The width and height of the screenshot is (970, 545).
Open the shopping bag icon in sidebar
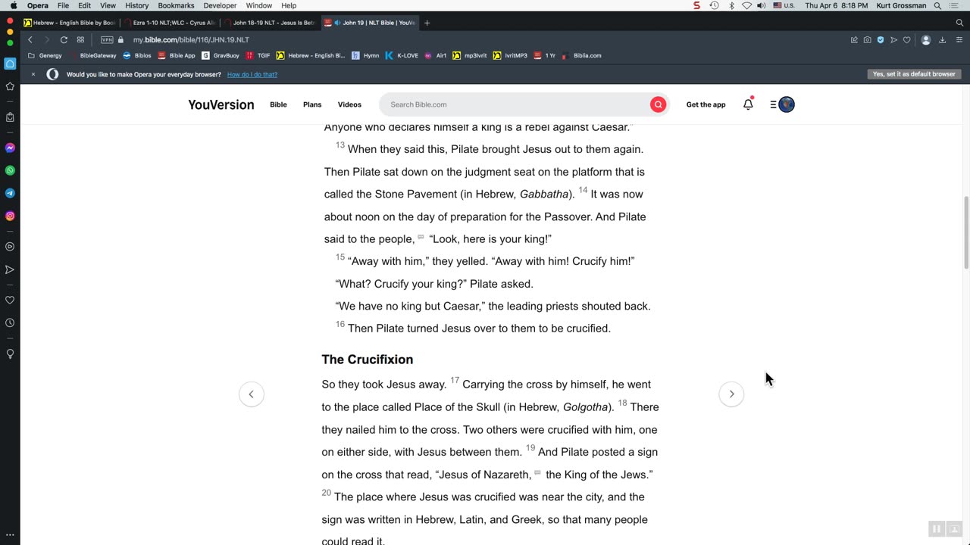10,117
